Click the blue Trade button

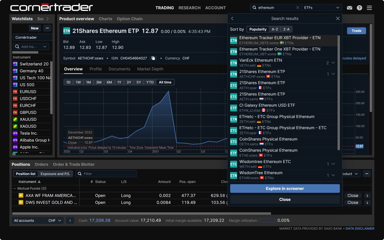click(356, 31)
